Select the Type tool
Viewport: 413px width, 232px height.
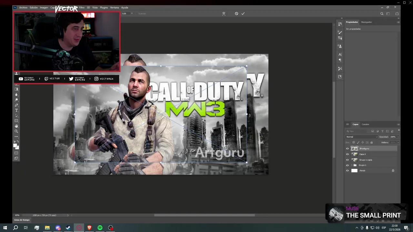[x=16, y=110]
